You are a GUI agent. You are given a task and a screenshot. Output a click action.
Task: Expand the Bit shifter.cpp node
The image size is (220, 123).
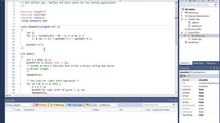(185, 36)
